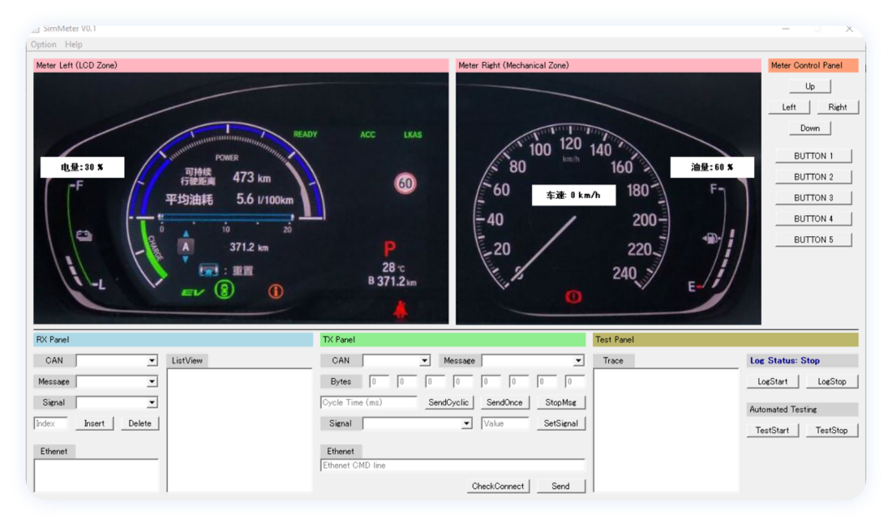Click the orange information warning icon
The height and width of the screenshot is (526, 892).
tap(276, 291)
